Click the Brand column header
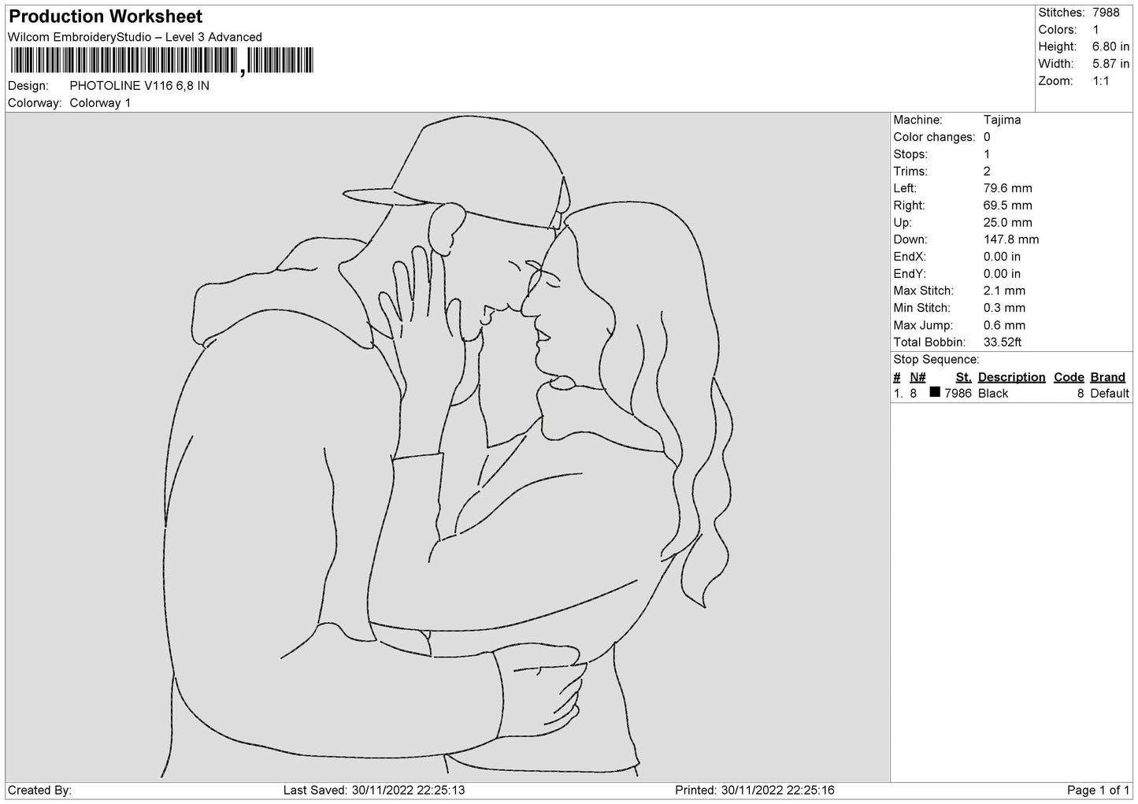This screenshot has height=804, width=1138. [x=1107, y=378]
